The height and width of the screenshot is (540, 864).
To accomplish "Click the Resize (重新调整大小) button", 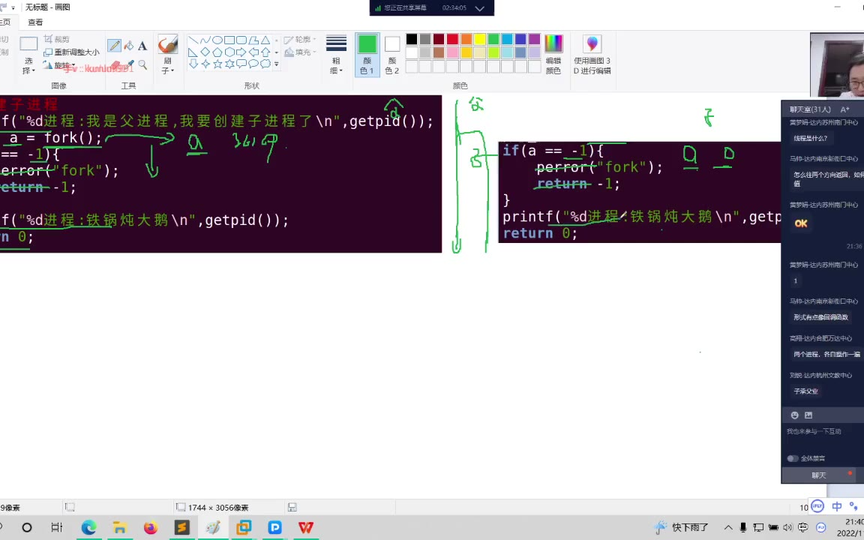I will click(x=71, y=52).
